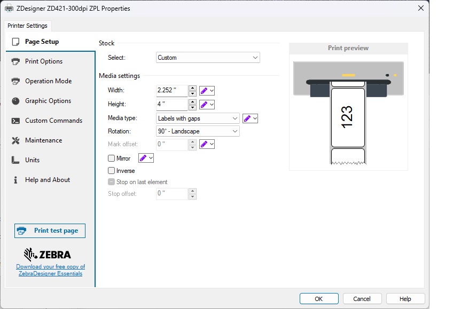Click into the Mark offset field
This screenshot has height=309, width=453.
tap(172, 144)
